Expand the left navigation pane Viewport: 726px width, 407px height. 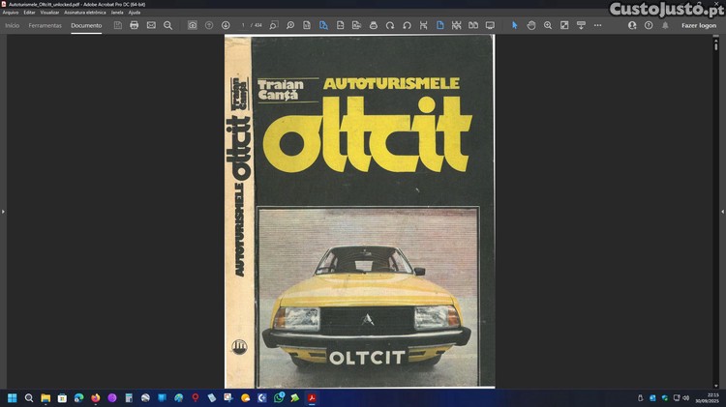pyautogui.click(x=3, y=211)
